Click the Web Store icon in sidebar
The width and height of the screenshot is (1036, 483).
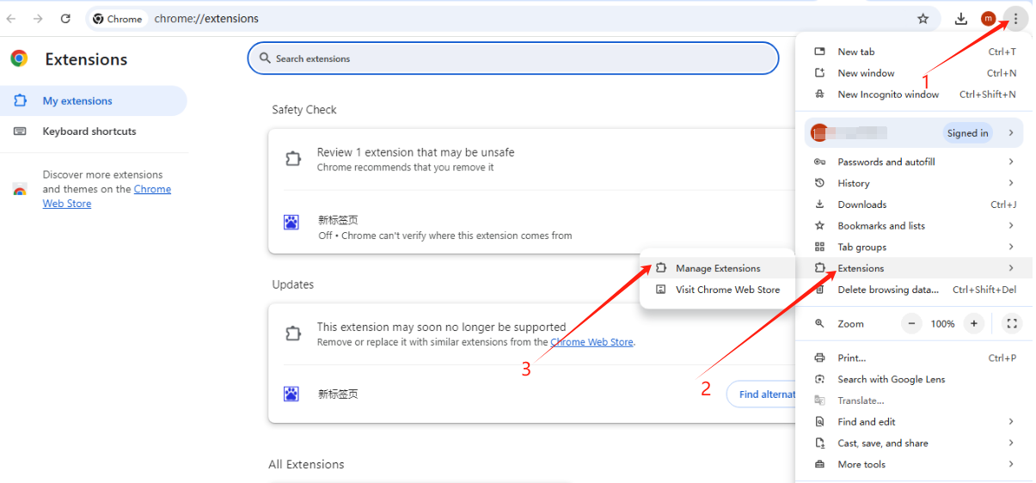[x=19, y=189]
